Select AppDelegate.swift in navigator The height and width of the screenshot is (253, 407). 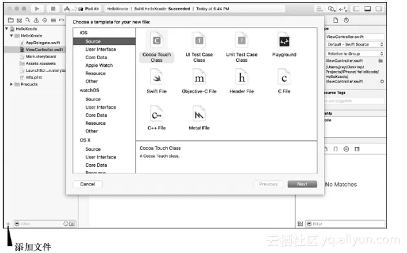[x=43, y=42]
